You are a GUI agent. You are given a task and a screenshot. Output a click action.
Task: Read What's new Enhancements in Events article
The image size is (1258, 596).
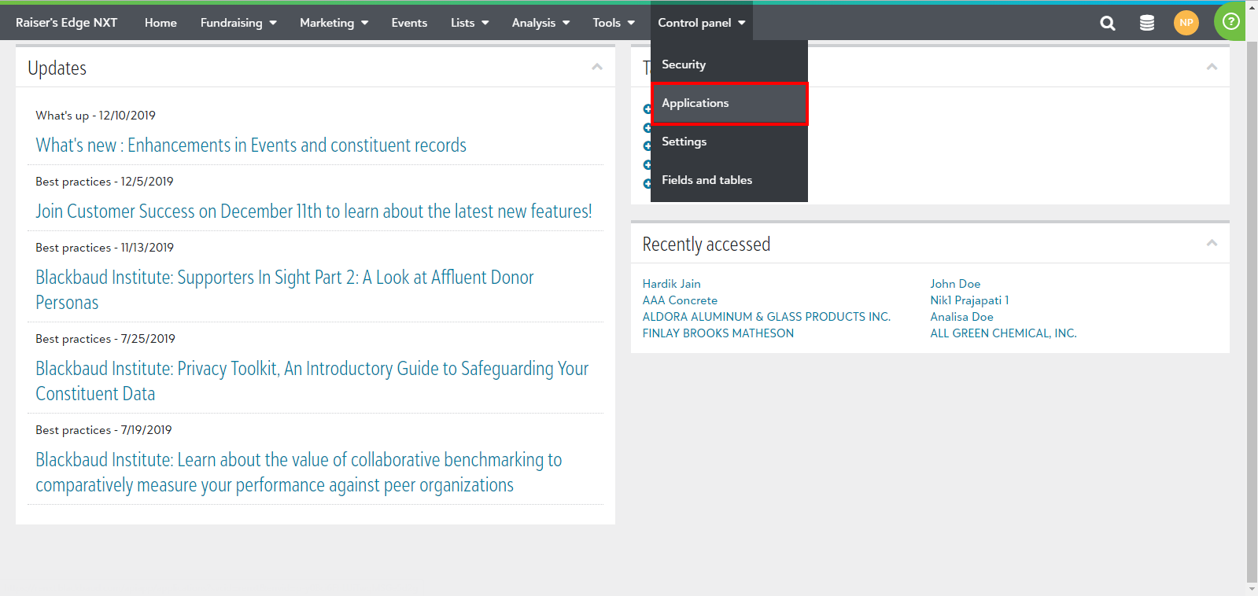pyautogui.click(x=251, y=145)
